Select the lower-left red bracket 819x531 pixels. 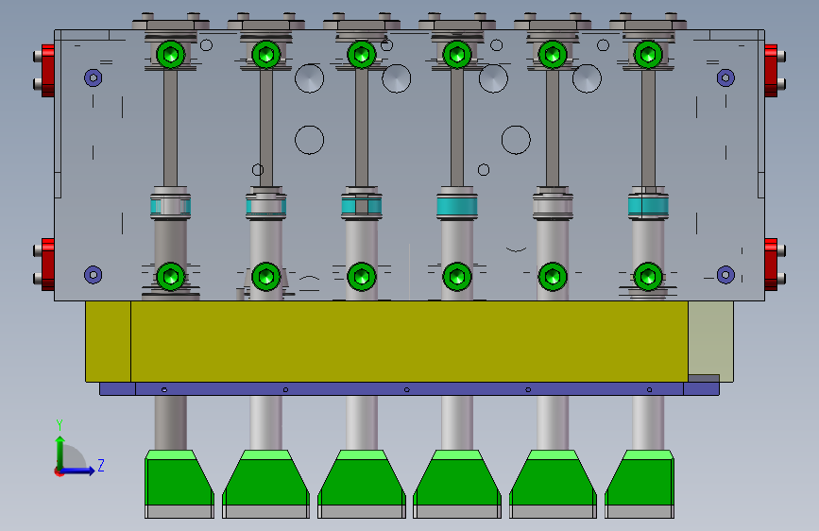pyautogui.click(x=47, y=265)
